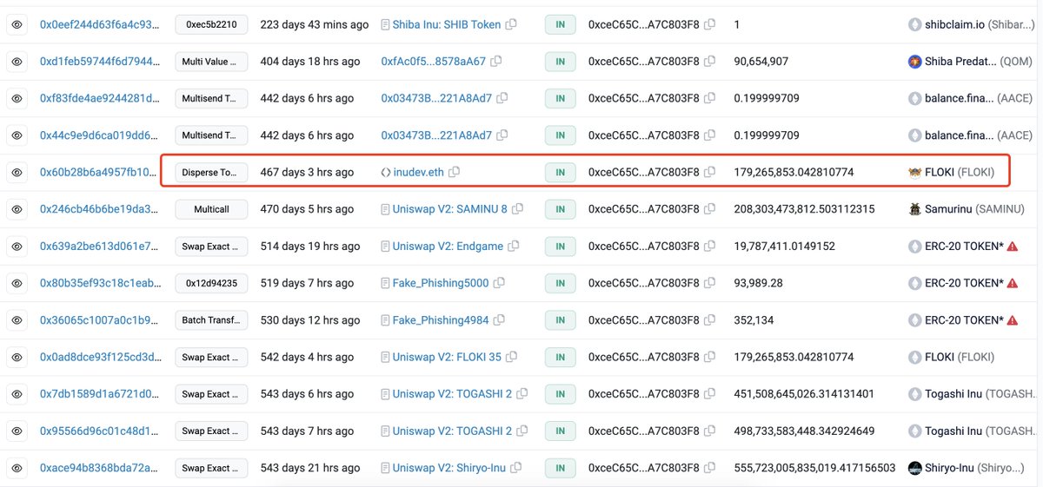Click eye icon beside 0x44c9e9d6ca019dd6

pyautogui.click(x=17, y=135)
